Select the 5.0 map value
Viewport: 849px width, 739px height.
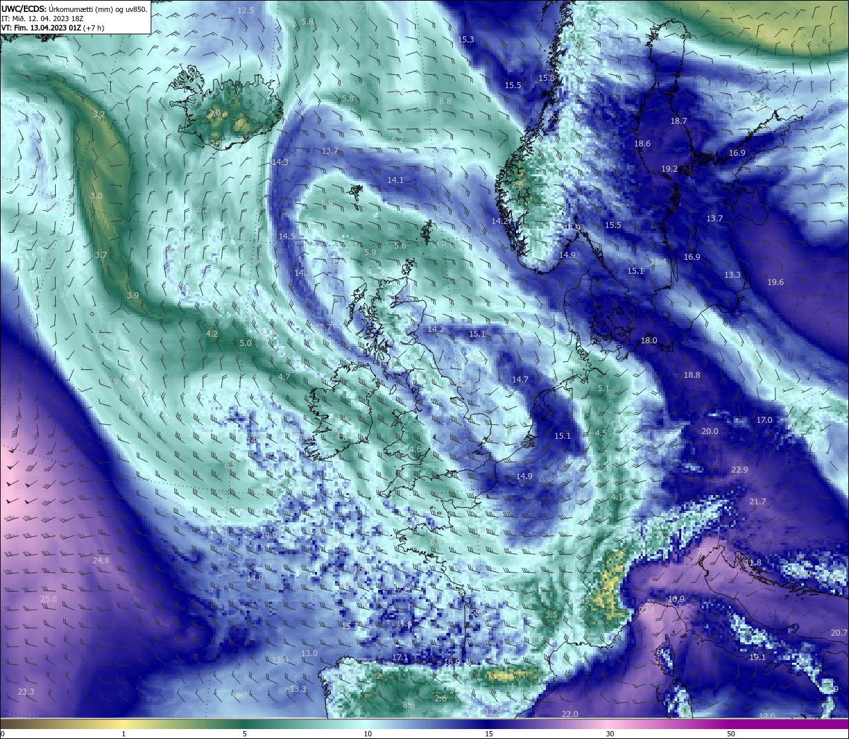coord(245,343)
